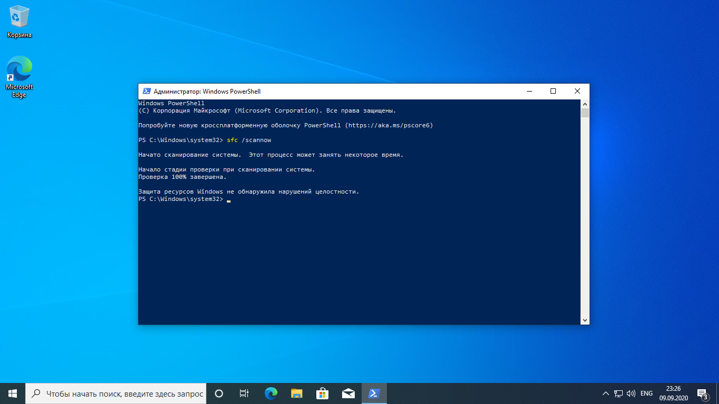This screenshot has height=404, width=719.
Task: Open the Windows Start menu
Action: [x=13, y=393]
